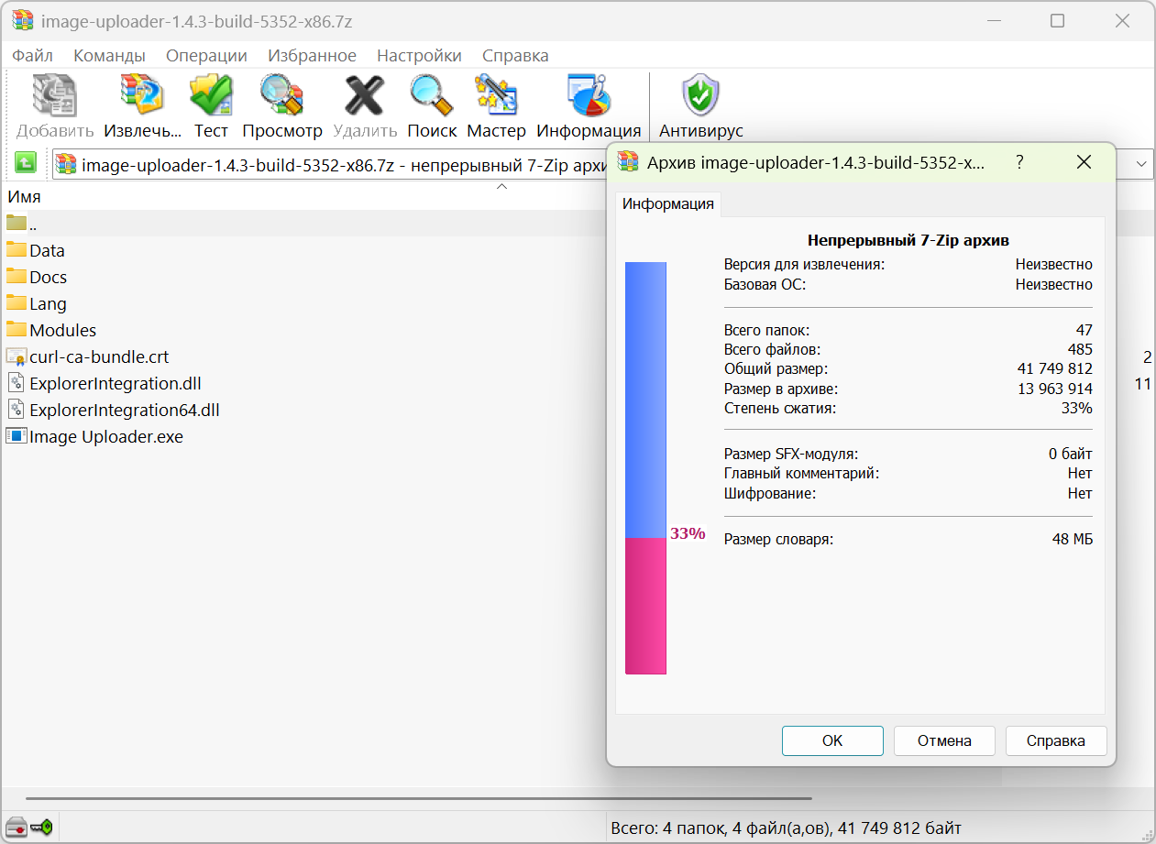1156x844 pixels.
Task: Open the Просмотр viewer tool
Action: (x=281, y=95)
